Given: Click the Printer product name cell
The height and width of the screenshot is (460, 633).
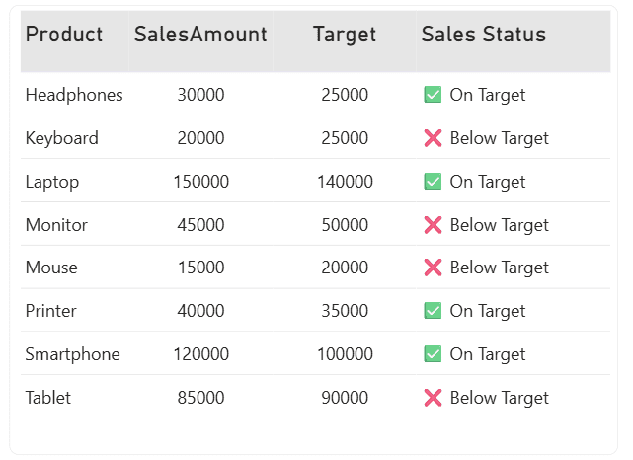Looking at the screenshot, I should tap(51, 311).
